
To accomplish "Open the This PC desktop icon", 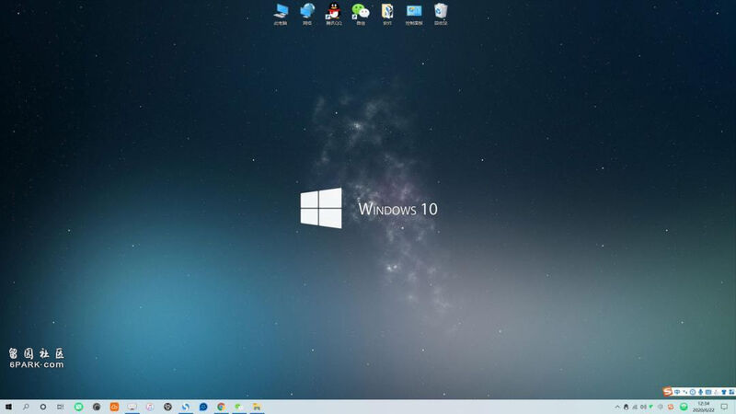I will pos(281,14).
